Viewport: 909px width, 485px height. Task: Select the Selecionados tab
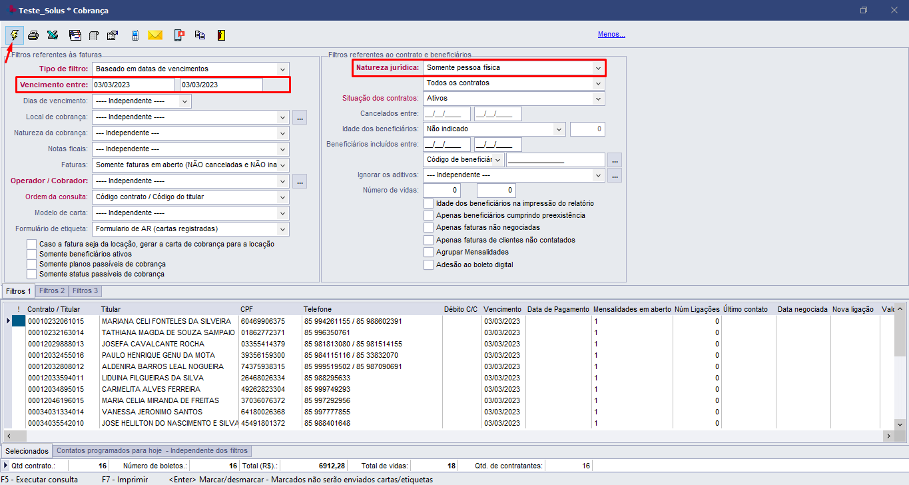(27, 451)
